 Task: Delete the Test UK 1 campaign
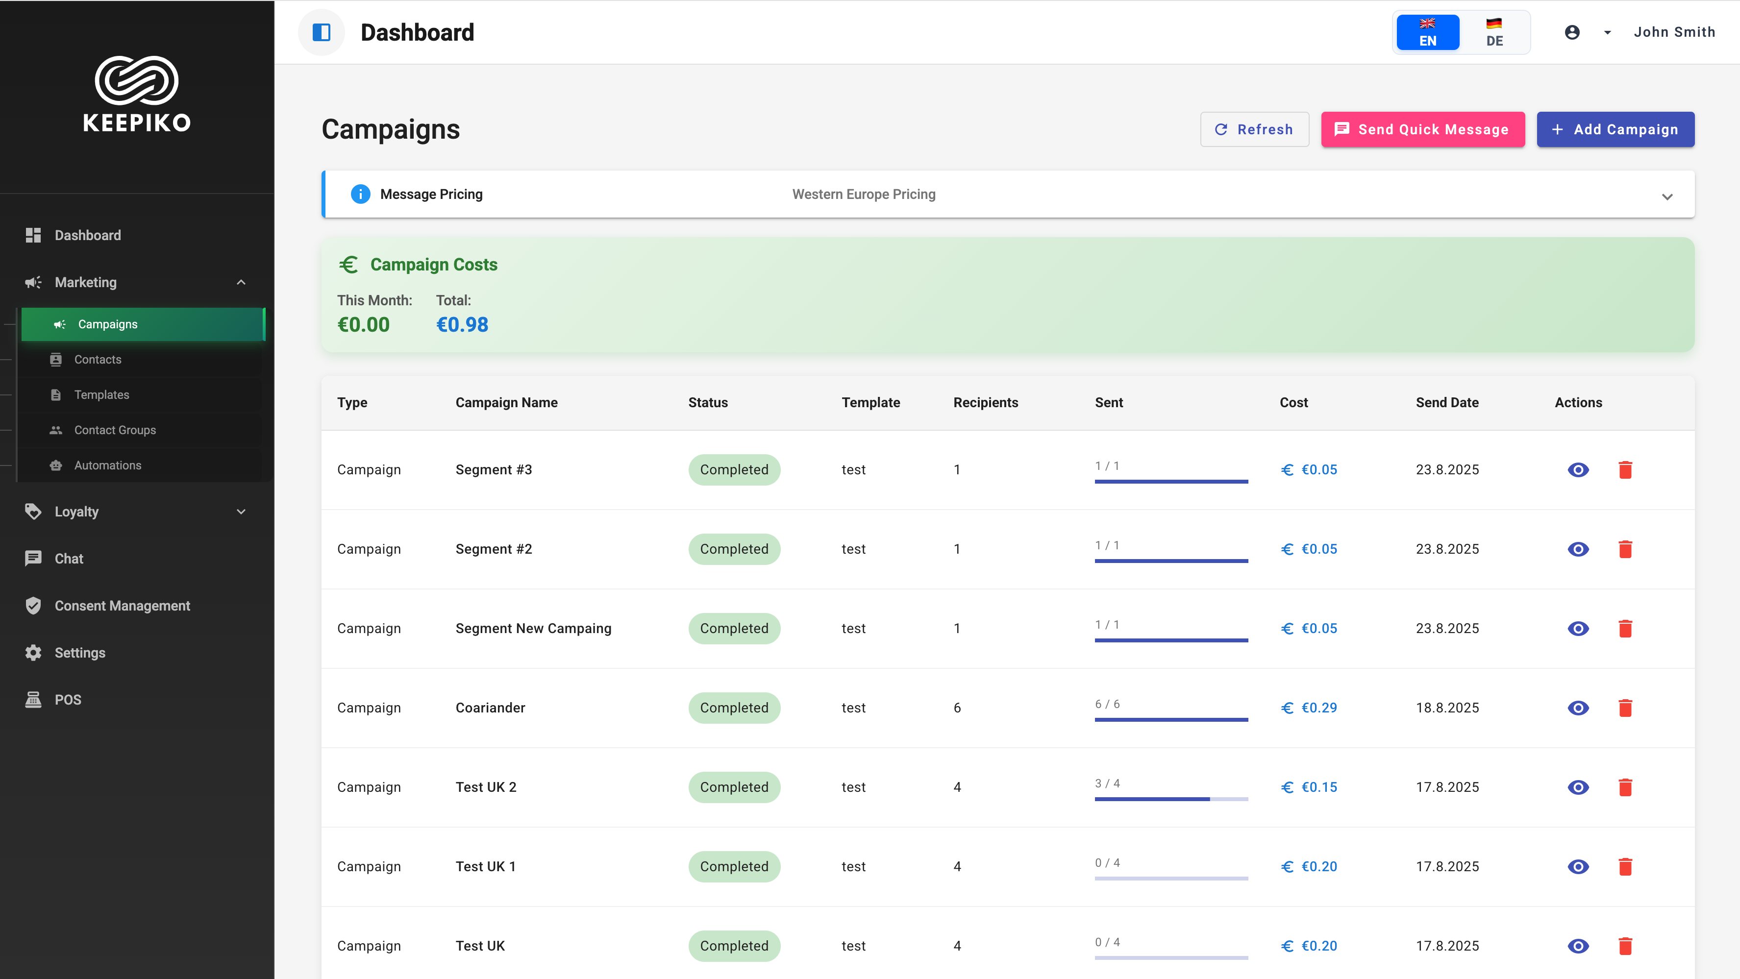1625,866
